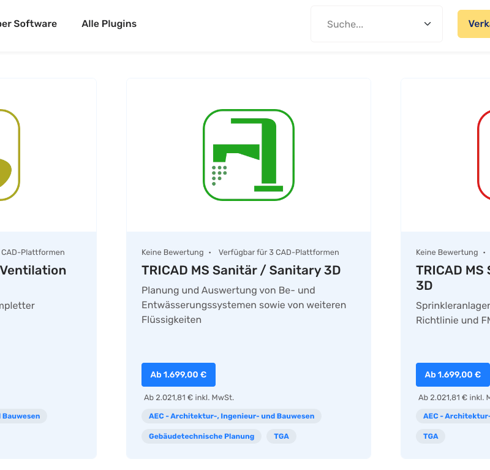Viewport: 490px width, 470px height.
Task: Click Verfügbar für 3 CAD-Plattformen on Sanitär card
Action: pos(279,252)
